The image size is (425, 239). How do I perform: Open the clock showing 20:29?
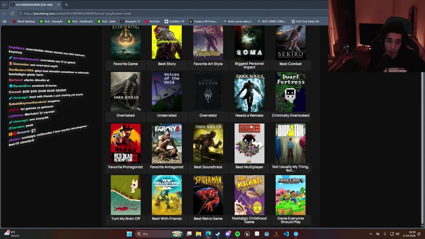[409, 234]
